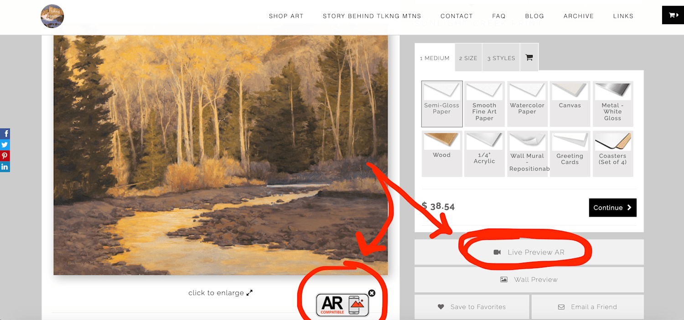Click Save to Favorites

click(x=472, y=307)
